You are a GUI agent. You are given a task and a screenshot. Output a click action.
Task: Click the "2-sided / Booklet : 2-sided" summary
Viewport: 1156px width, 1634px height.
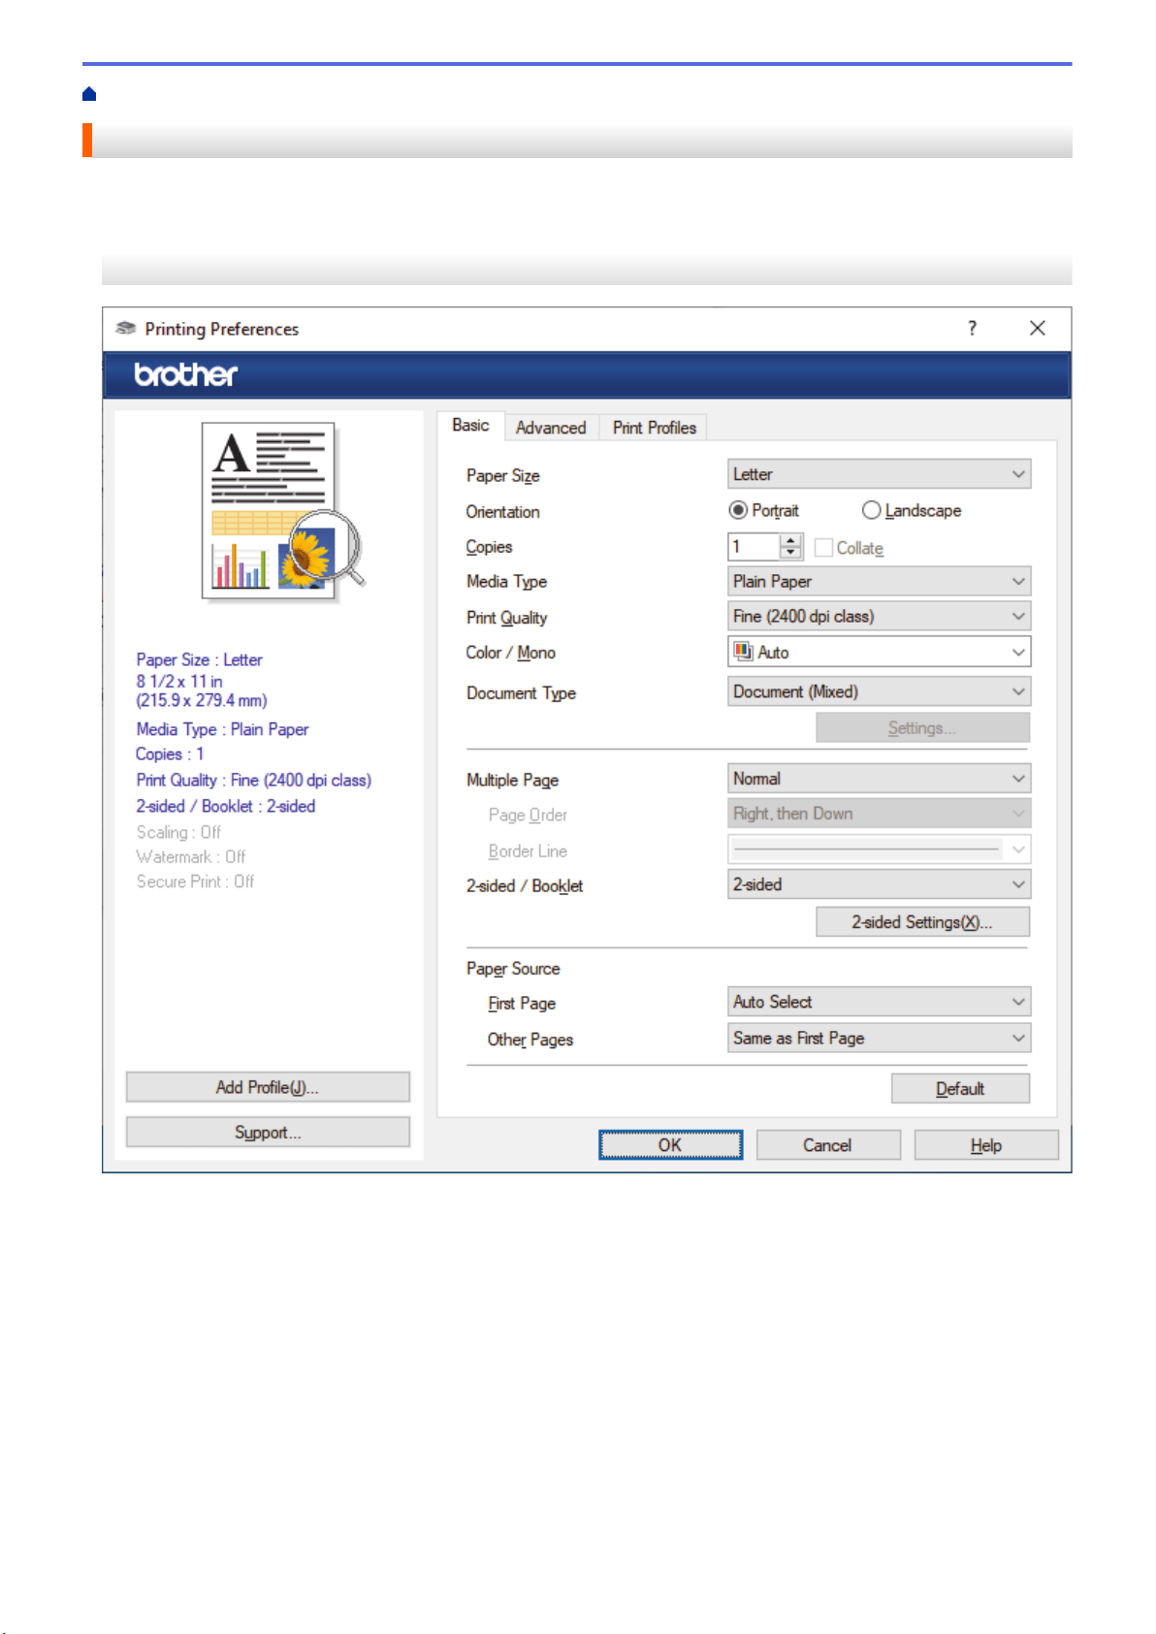[225, 806]
